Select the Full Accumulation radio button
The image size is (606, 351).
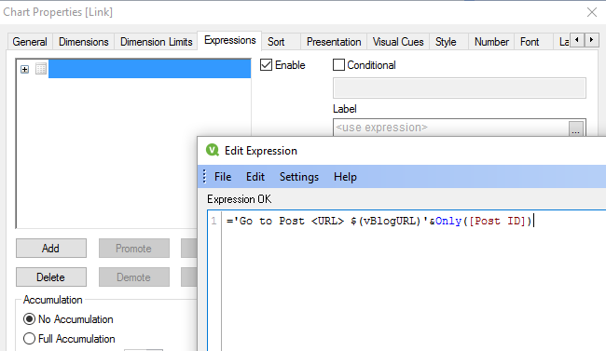click(x=30, y=339)
